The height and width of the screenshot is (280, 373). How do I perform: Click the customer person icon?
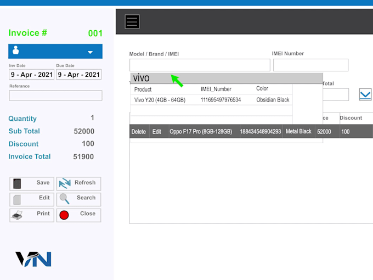(16, 50)
